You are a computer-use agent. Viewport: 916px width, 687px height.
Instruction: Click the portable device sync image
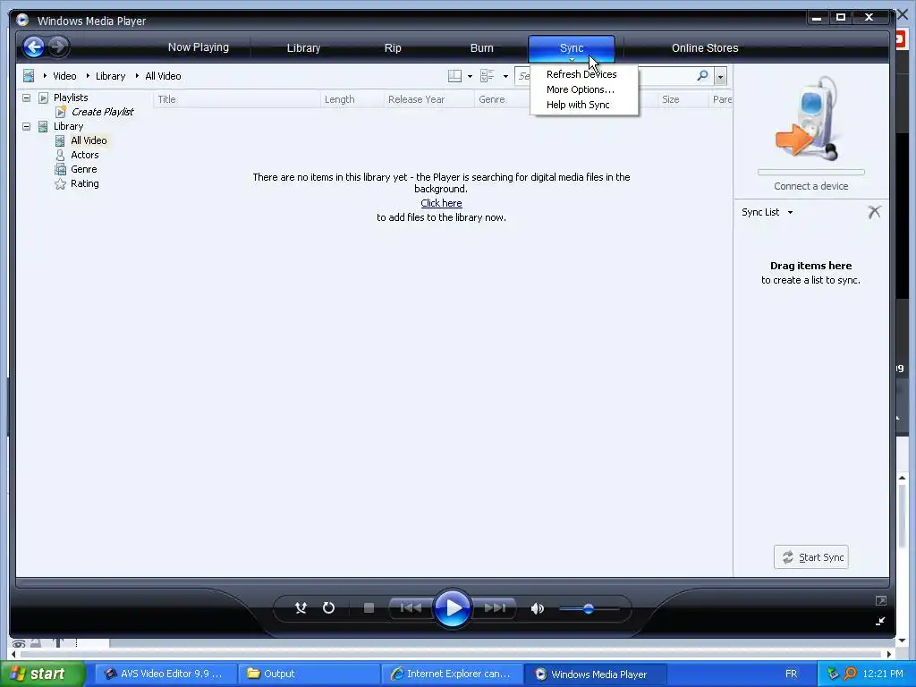810,119
